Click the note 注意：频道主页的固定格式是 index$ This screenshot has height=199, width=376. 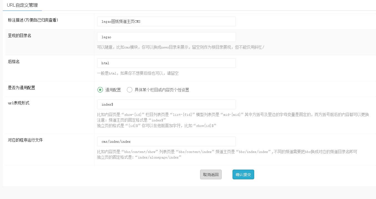tap(131, 120)
